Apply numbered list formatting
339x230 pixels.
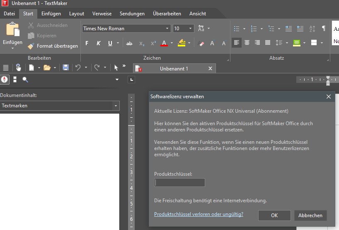254,29
